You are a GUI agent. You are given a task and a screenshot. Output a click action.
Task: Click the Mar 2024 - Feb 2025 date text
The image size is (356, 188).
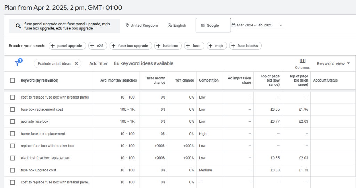254,25
